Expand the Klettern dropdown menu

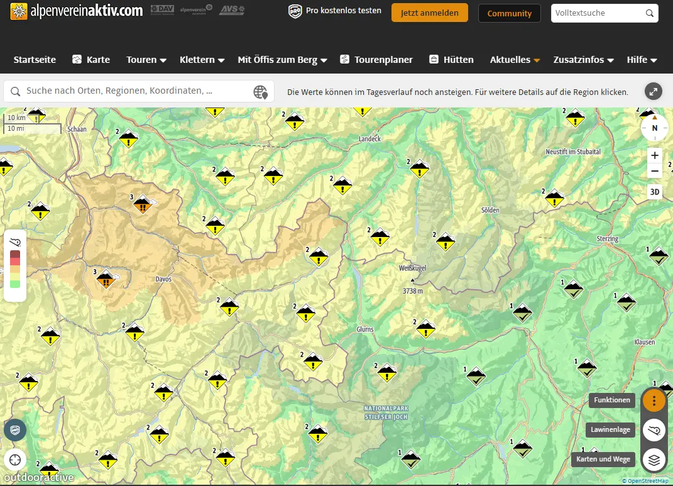coord(202,60)
